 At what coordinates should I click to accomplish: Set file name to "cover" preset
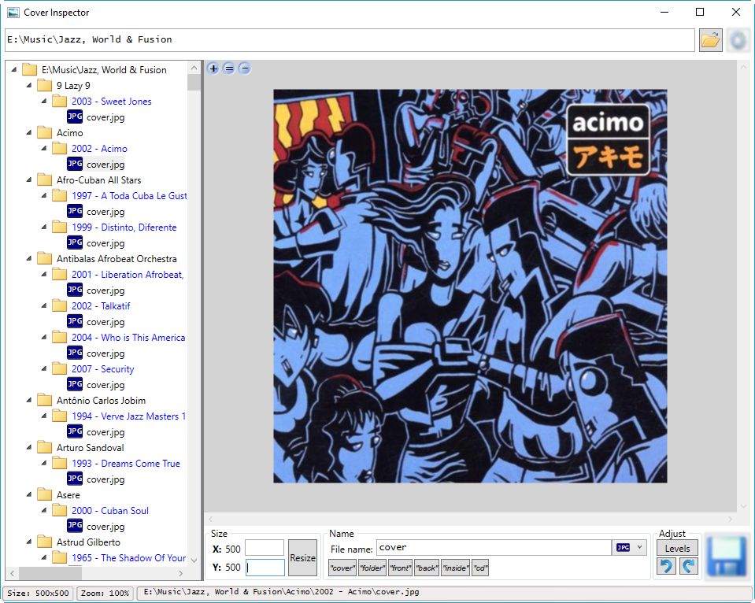pos(342,568)
